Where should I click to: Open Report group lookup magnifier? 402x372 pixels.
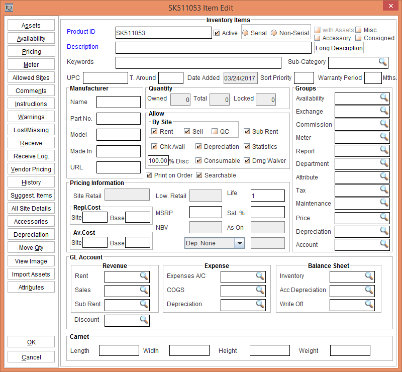tap(384, 150)
